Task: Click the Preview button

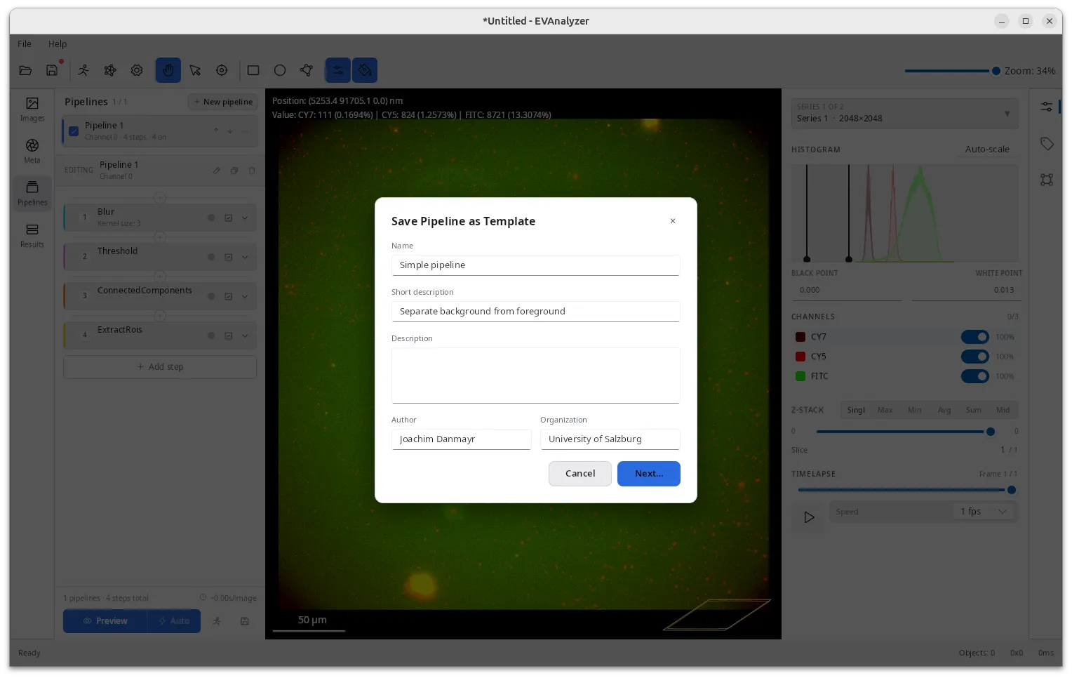Action: (x=105, y=621)
